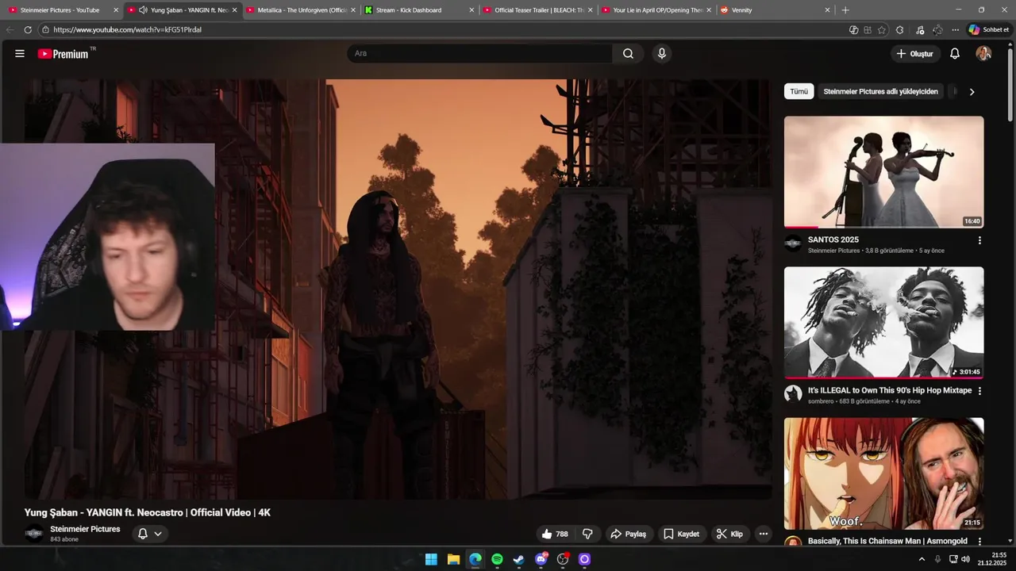Show hidden system tray icons chevron
1016x571 pixels.
[922, 559]
